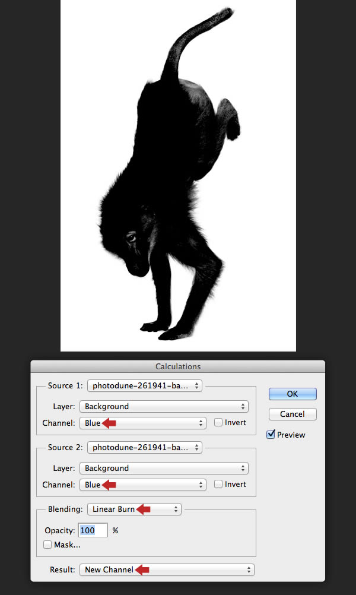Image resolution: width=356 pixels, height=595 pixels.
Task: Open the Source 1 Layer dropdown
Action: (164, 406)
